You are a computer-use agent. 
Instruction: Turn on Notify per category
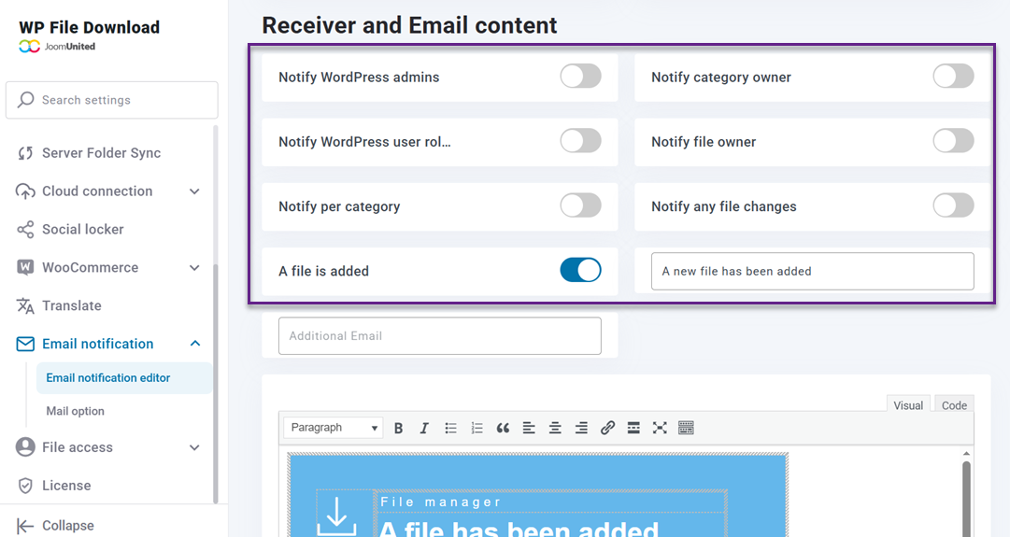580,205
